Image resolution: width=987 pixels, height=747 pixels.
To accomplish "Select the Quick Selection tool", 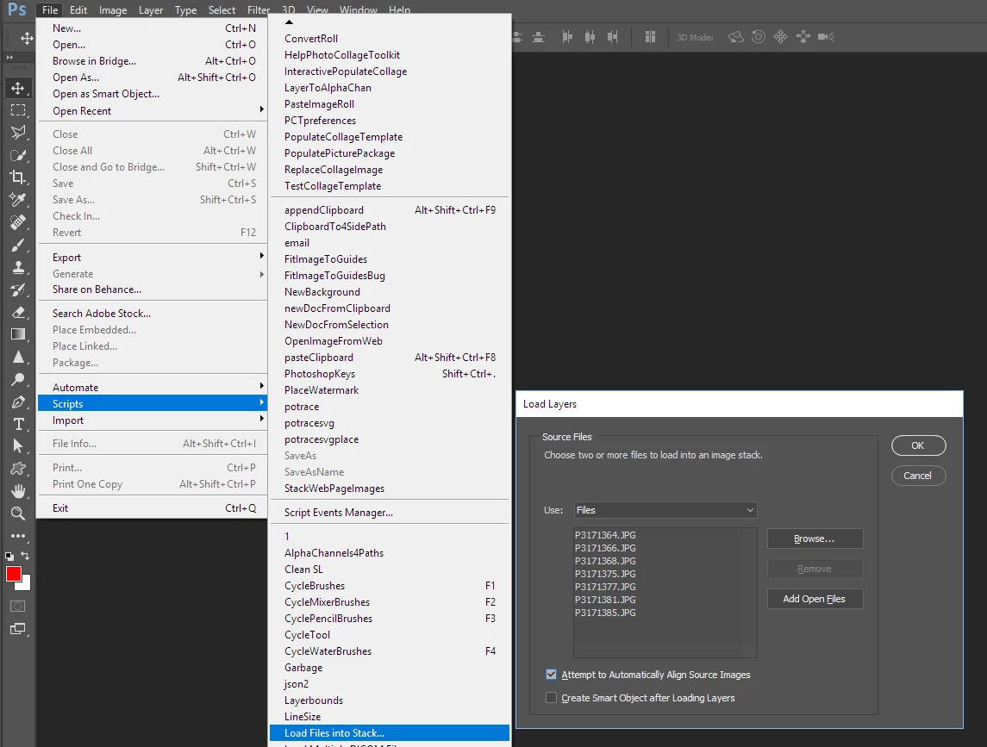I will point(18,155).
